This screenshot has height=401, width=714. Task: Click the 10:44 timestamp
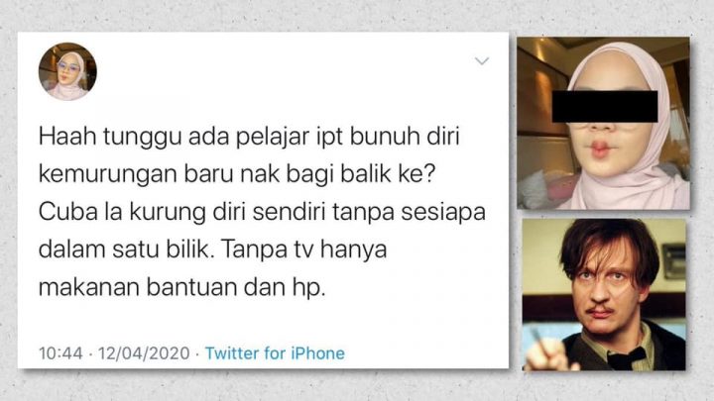(60, 353)
